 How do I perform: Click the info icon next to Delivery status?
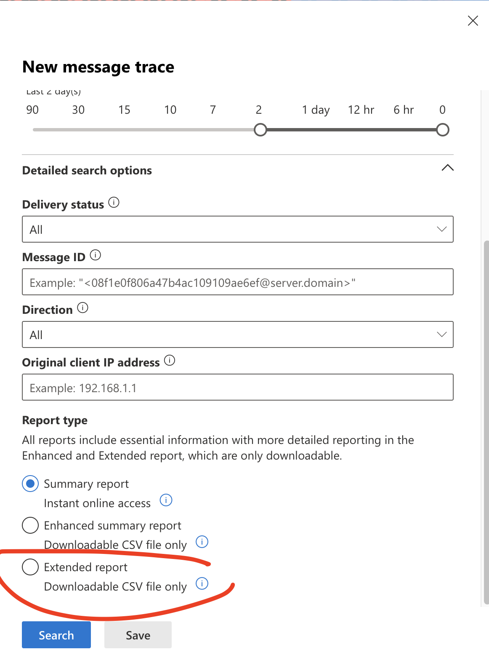pos(114,203)
